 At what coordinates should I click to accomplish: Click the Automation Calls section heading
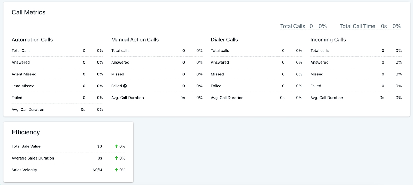coord(32,40)
